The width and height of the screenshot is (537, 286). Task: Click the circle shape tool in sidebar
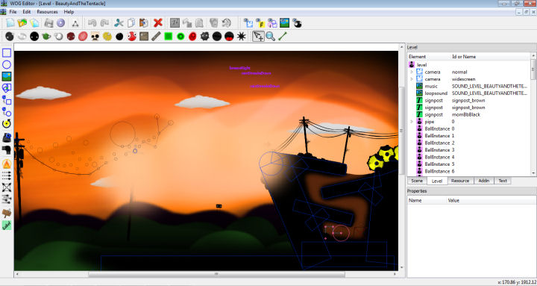pos(7,64)
